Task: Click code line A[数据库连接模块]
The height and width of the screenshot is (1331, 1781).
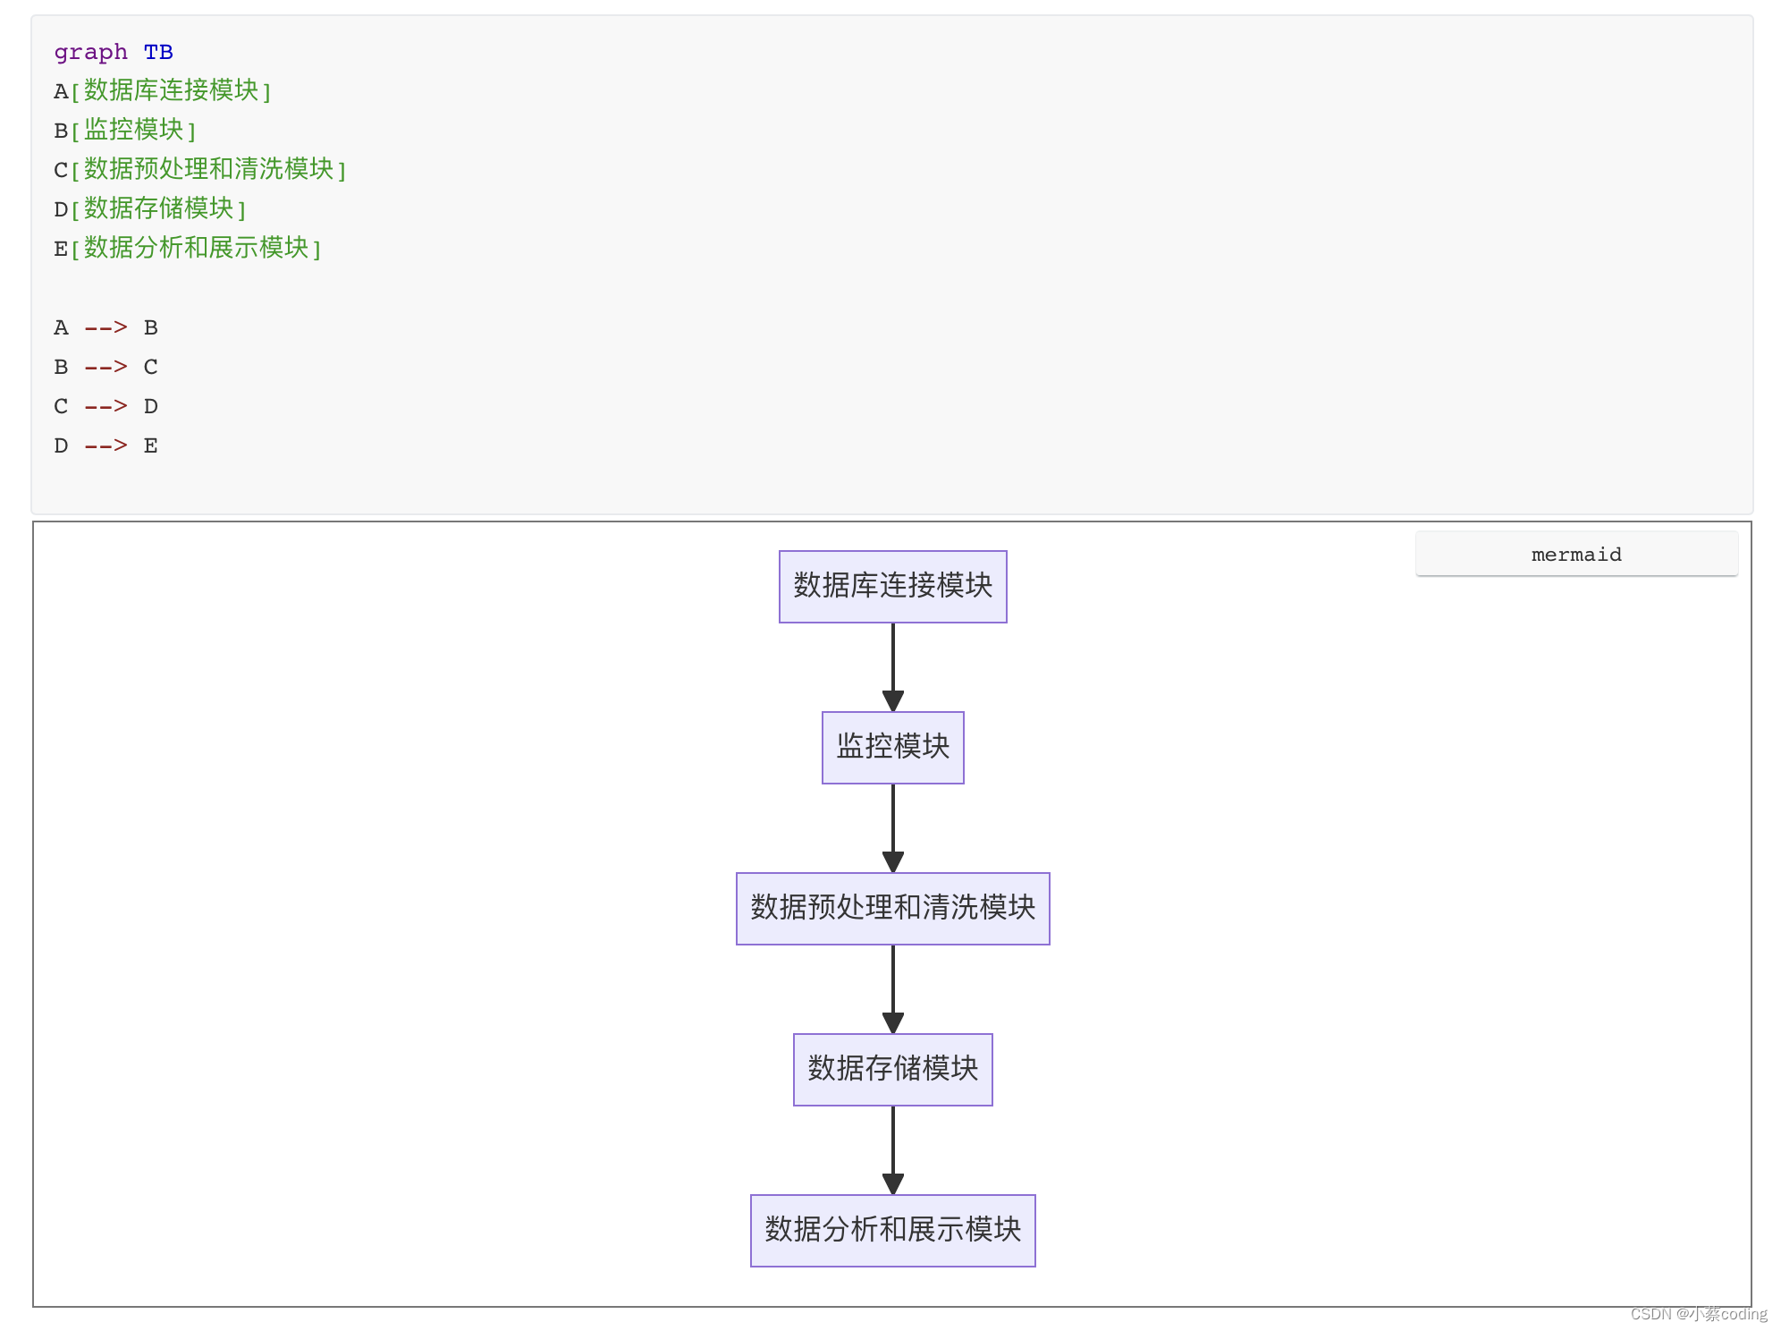Action: coord(162,90)
